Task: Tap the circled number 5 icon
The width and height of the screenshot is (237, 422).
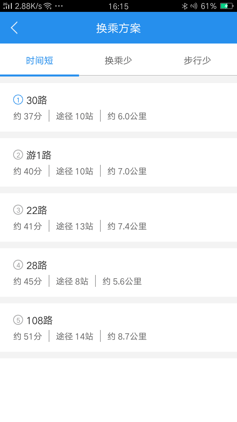Action: pyautogui.click(x=18, y=320)
